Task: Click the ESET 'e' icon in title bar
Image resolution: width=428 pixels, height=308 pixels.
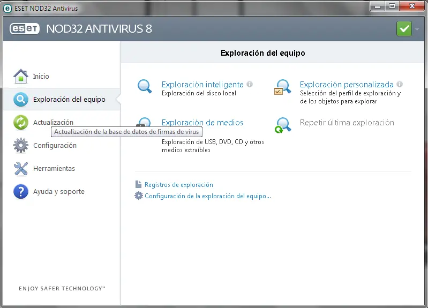Action: point(7,9)
